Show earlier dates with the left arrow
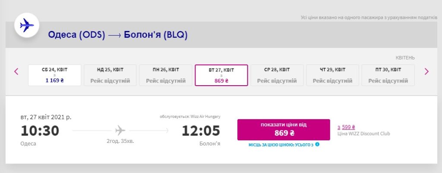Screen dimensions: 442x173 click(16, 71)
